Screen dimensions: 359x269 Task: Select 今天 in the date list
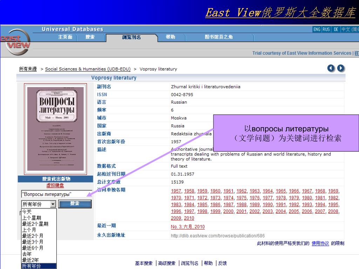click(x=27, y=212)
